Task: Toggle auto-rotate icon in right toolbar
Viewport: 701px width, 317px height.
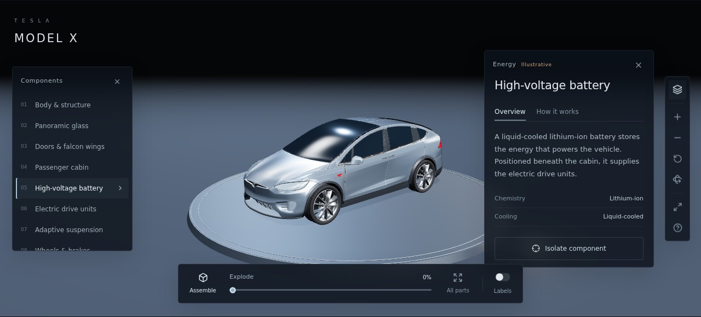Action: coord(677,180)
